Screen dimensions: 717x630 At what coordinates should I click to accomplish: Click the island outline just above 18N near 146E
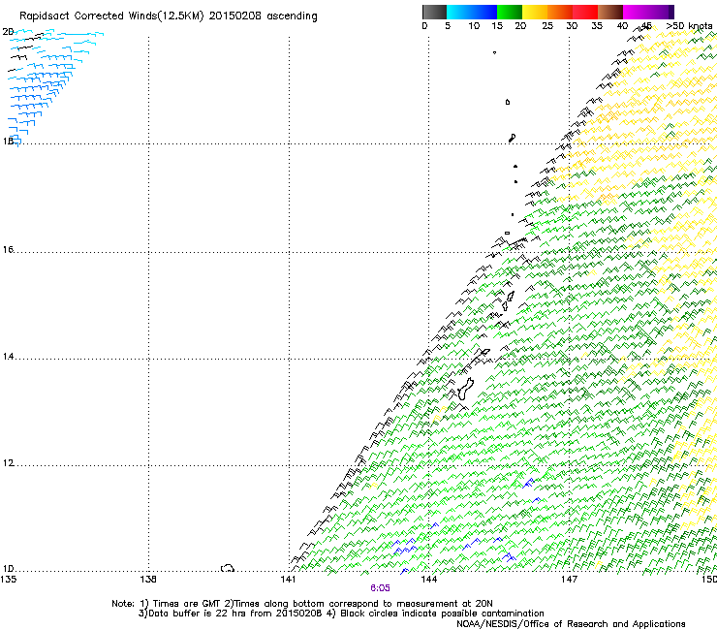click(x=513, y=138)
